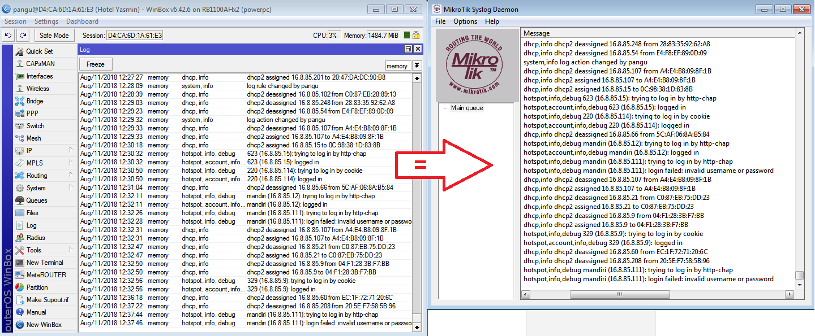Close the Log subwindow

pyautogui.click(x=418, y=50)
